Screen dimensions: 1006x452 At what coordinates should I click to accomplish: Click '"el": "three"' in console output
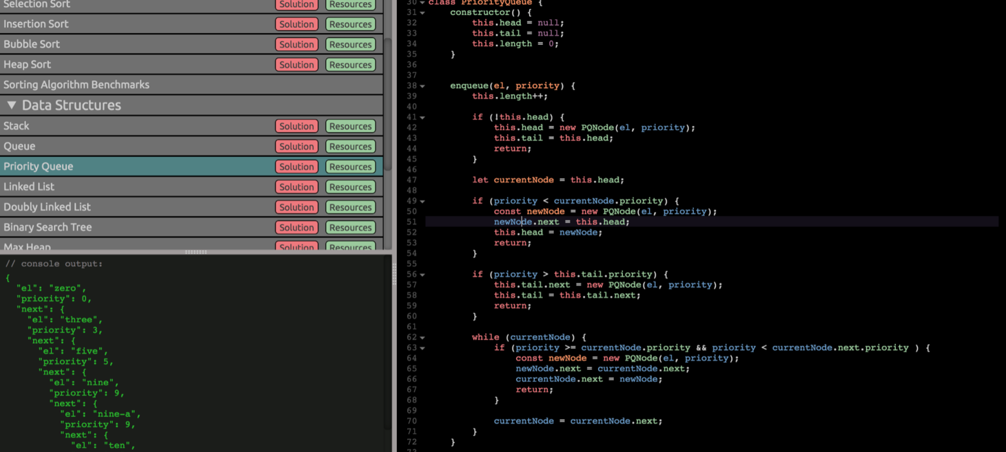[x=65, y=320]
